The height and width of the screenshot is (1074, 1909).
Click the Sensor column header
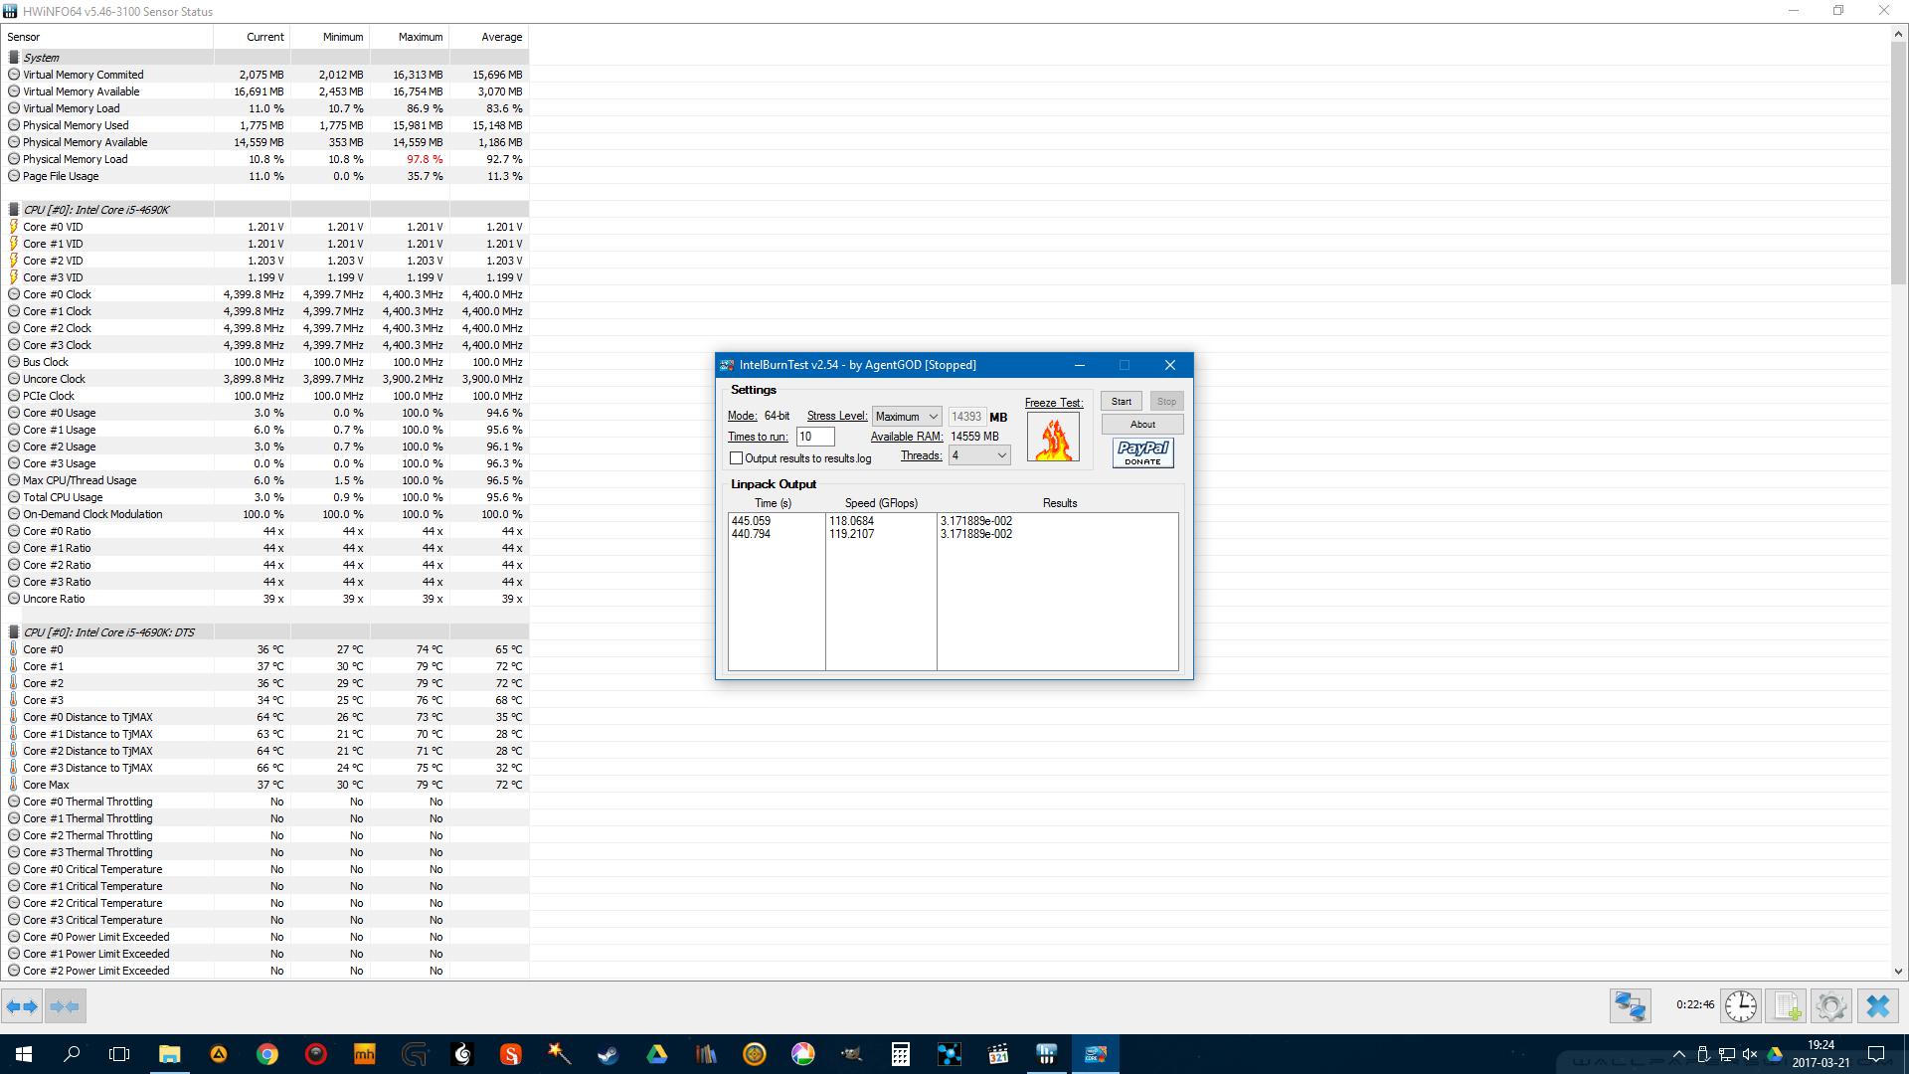(107, 37)
